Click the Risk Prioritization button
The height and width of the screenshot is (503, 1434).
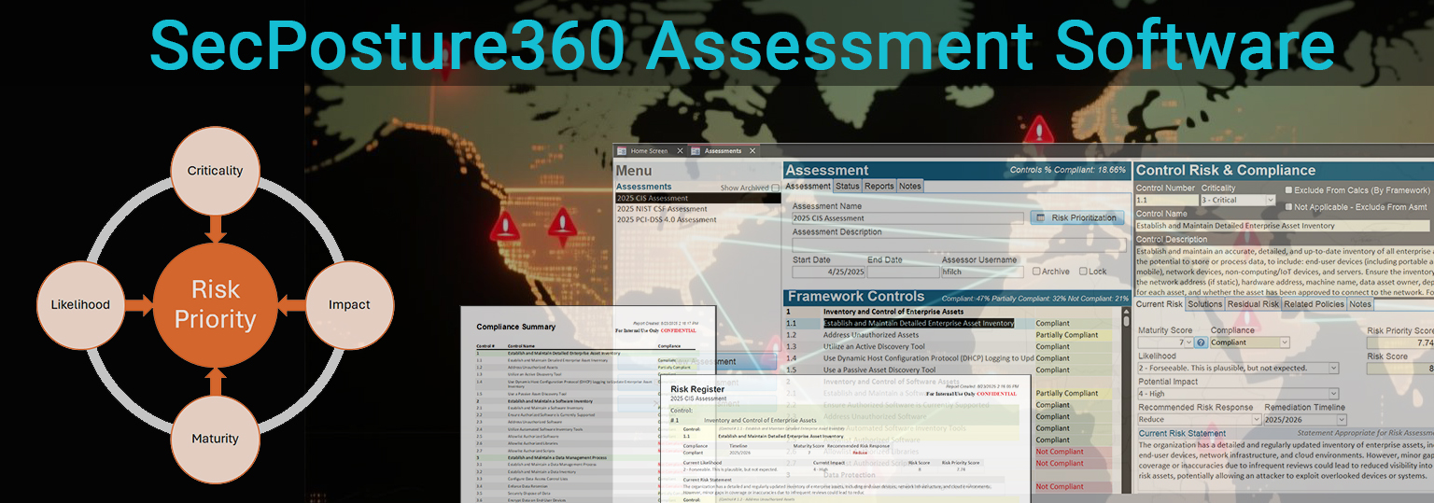pos(1076,217)
